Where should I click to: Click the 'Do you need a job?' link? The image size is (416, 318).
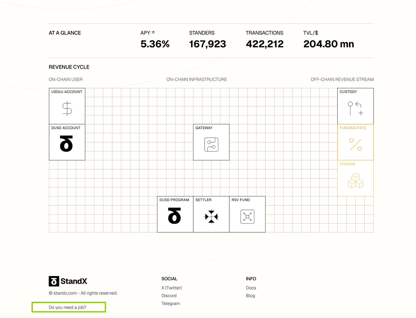[x=68, y=307]
